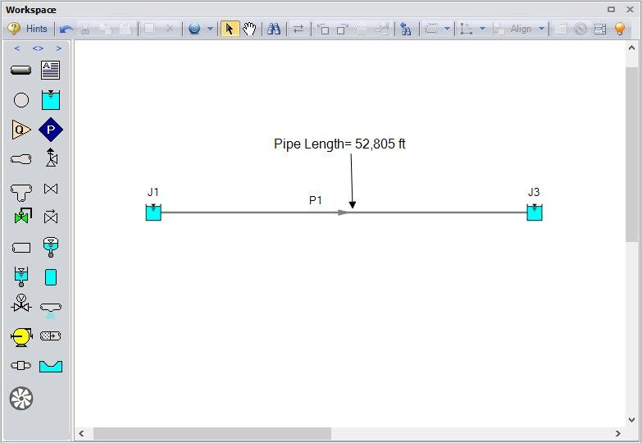Image resolution: width=642 pixels, height=443 pixels.
Task: Click the lasso selection toolbar icon
Action: pyautogui.click(x=431, y=29)
